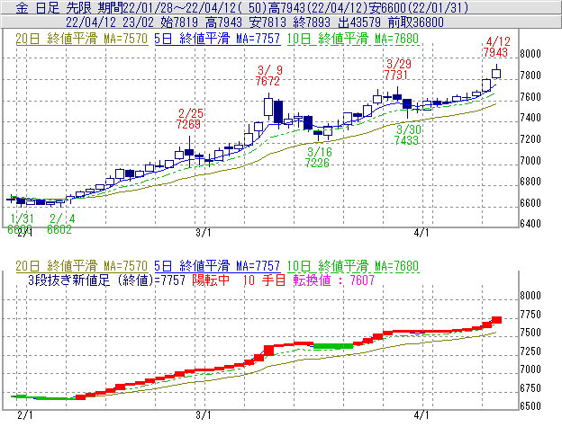
Task: Click the 4/1 date label under the candlestick chart
Action: pyautogui.click(x=421, y=233)
